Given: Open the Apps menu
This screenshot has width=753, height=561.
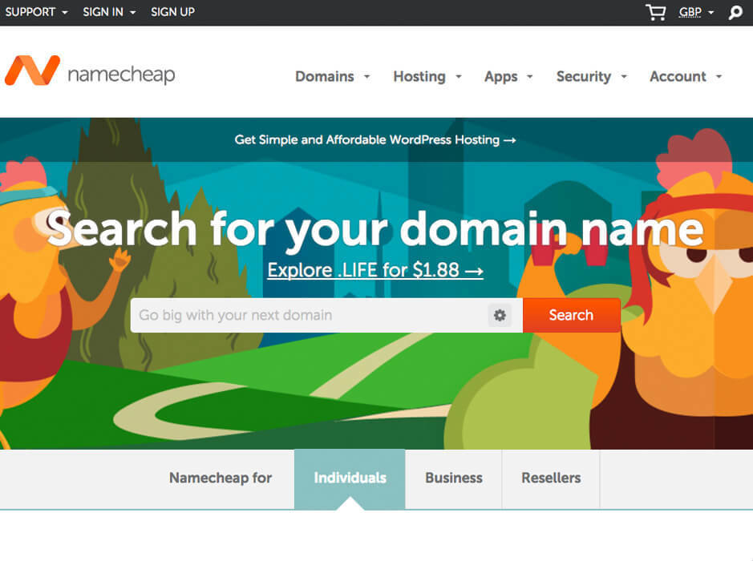Looking at the screenshot, I should point(508,76).
